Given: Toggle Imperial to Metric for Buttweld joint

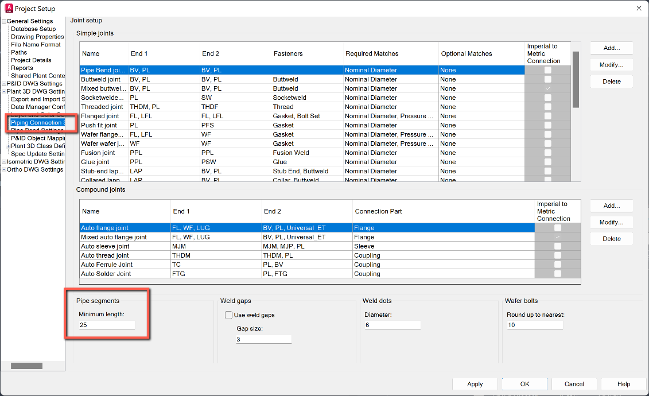Looking at the screenshot, I should click(548, 79).
